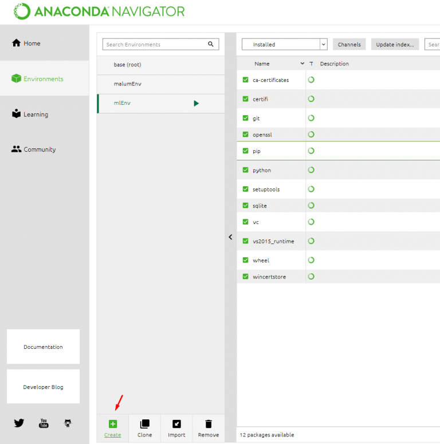Open the Documentation button
Screen dimensions: 440x444
click(44, 347)
